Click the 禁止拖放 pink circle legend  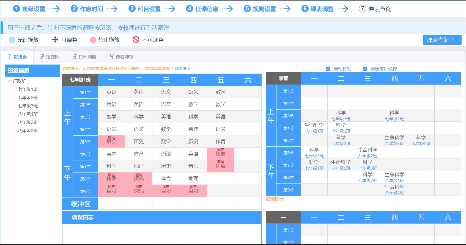tap(93, 40)
